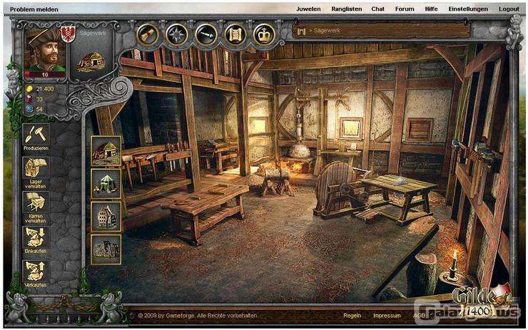Viewport: 528px width, 330px height.
Task: Open the Juwelen menu item
Action: click(308, 9)
